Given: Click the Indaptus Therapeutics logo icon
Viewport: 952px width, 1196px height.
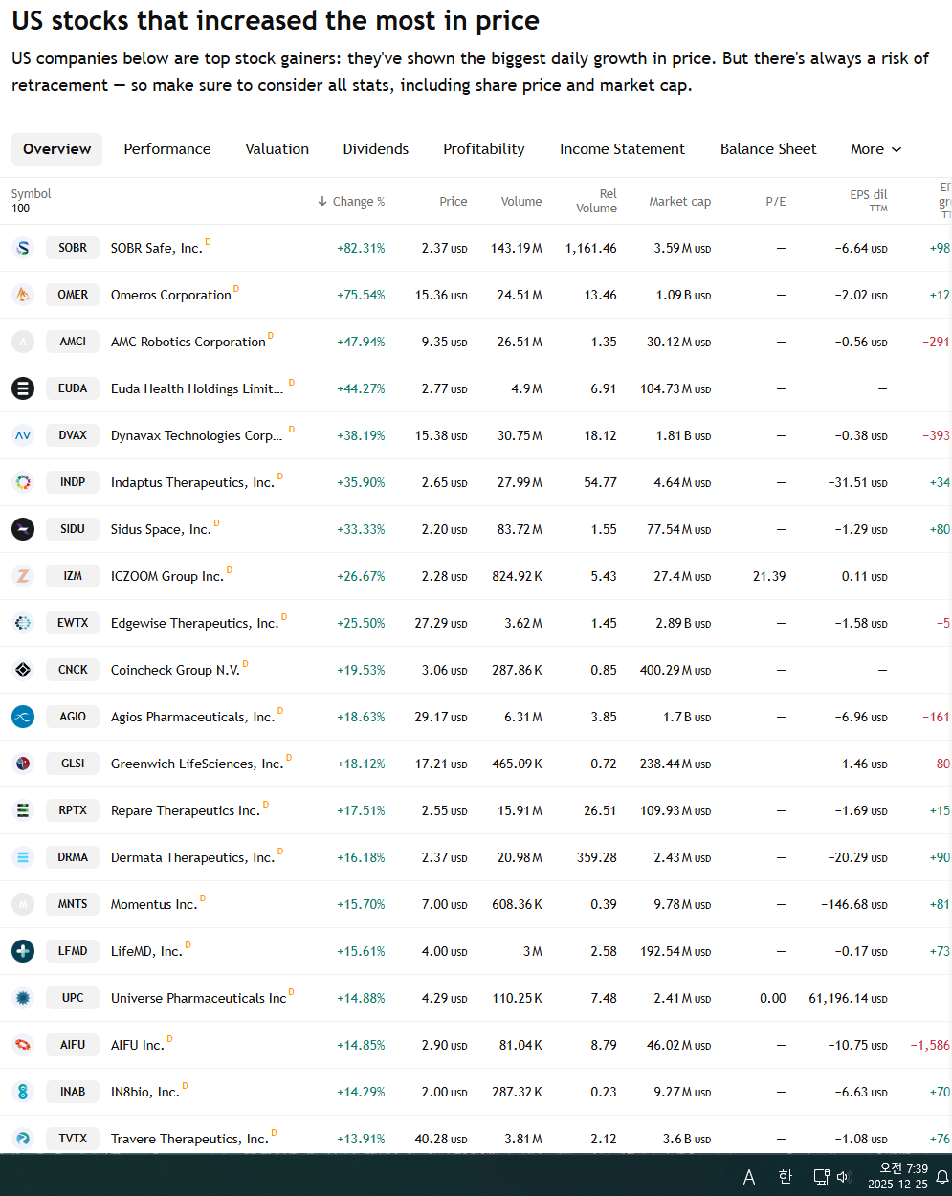Looking at the screenshot, I should (x=23, y=482).
